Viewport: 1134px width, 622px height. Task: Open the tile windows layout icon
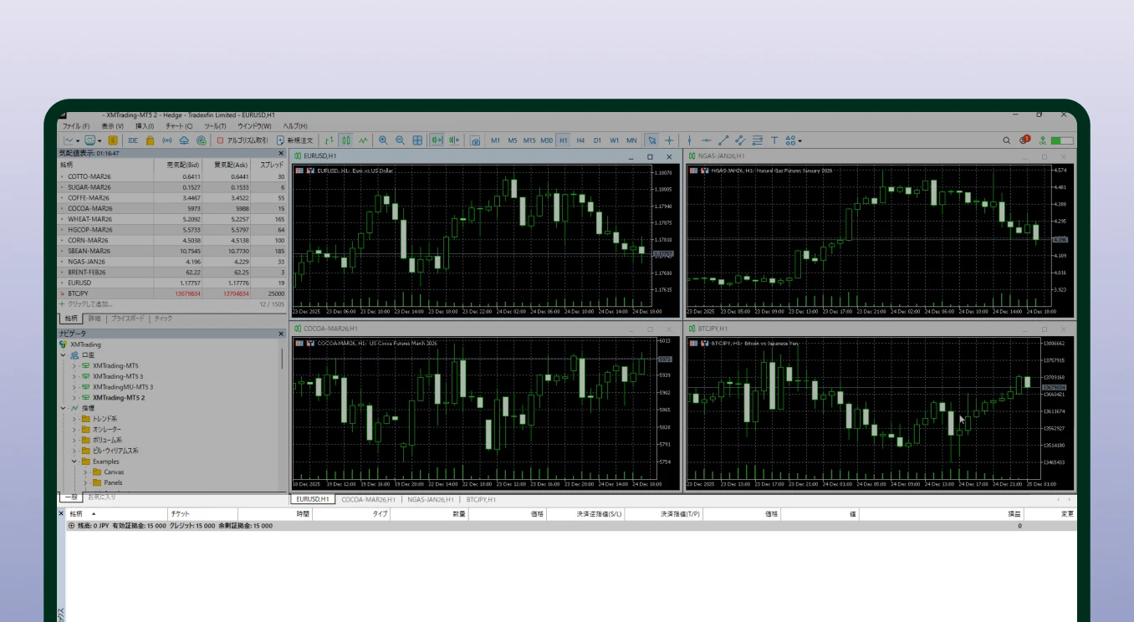416,140
